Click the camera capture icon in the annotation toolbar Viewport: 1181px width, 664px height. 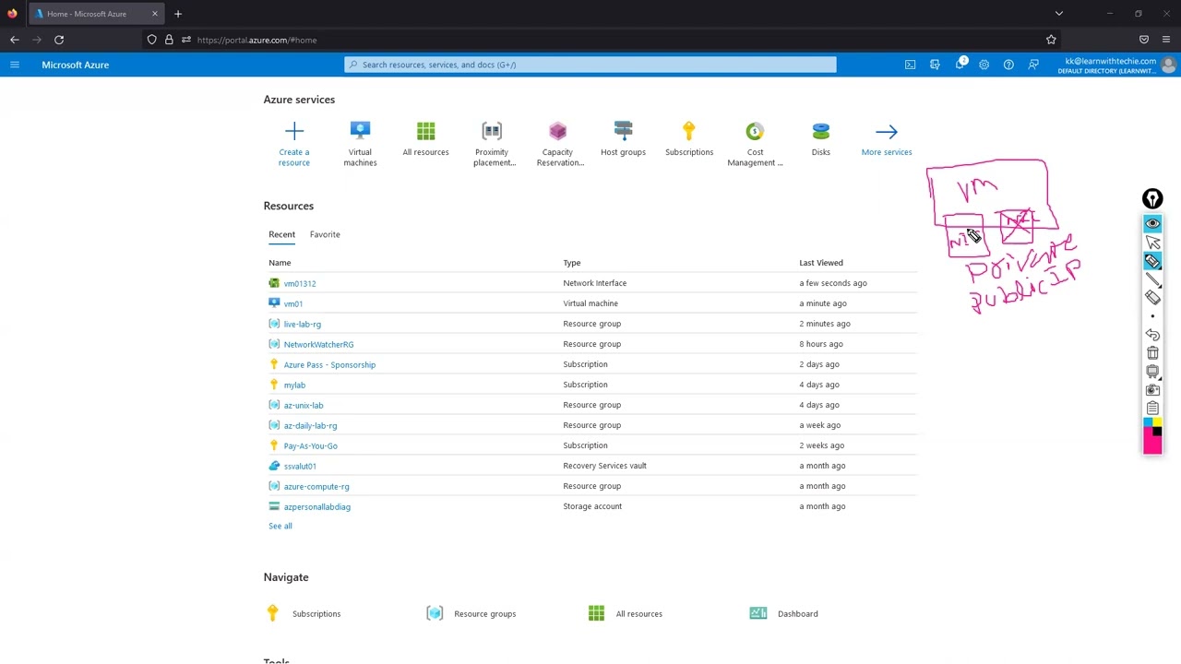(x=1152, y=390)
